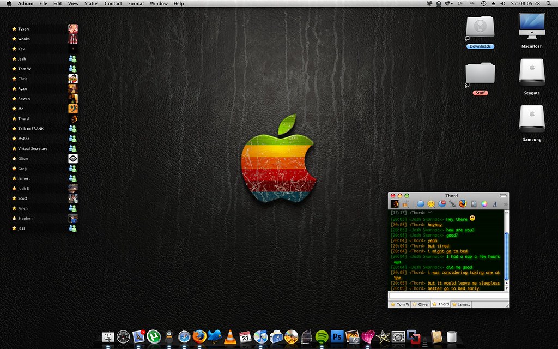Select Tyson in the contact list
Image resolution: width=558 pixels, height=349 pixels.
click(x=45, y=29)
